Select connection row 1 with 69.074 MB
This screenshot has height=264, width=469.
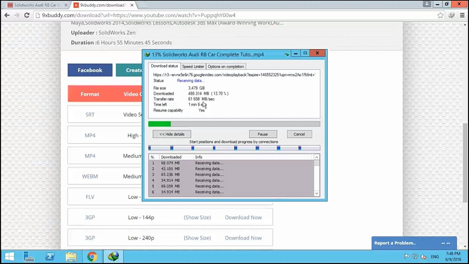[232, 163]
